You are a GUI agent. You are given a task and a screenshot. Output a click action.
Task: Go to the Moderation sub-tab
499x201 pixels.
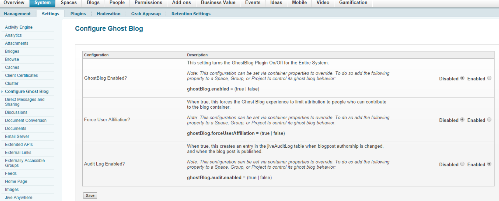108,14
